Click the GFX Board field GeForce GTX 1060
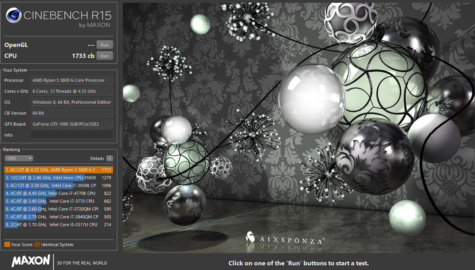The image size is (475, 270). click(x=72, y=124)
